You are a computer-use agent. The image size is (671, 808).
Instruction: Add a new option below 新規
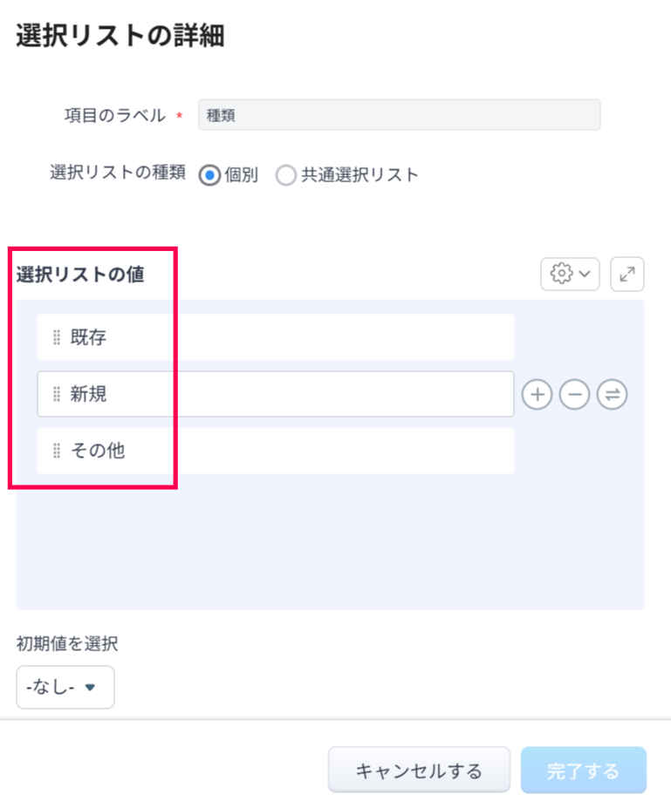coord(537,395)
